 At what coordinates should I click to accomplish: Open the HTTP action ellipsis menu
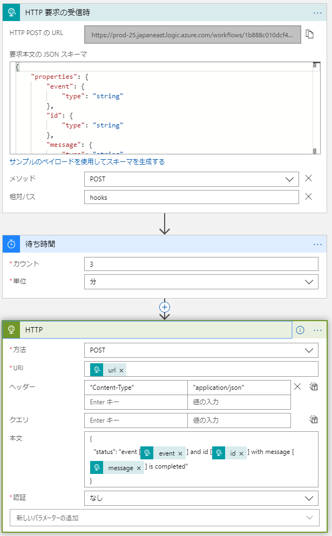click(x=317, y=330)
